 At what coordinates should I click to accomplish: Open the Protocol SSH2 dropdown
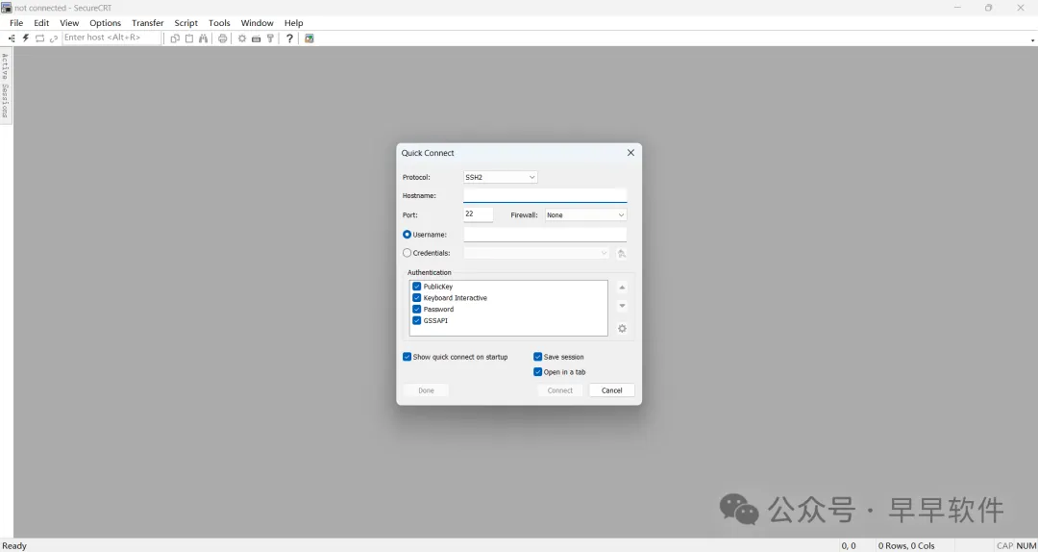501,178
